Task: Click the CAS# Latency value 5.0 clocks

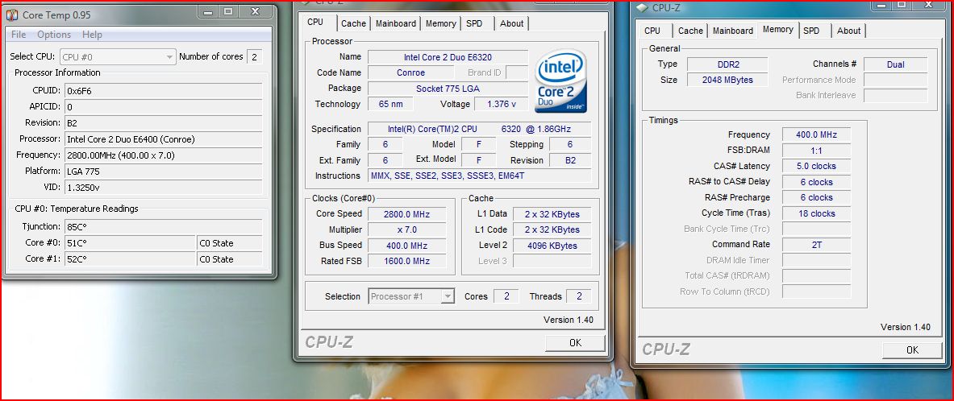Action: pos(816,166)
